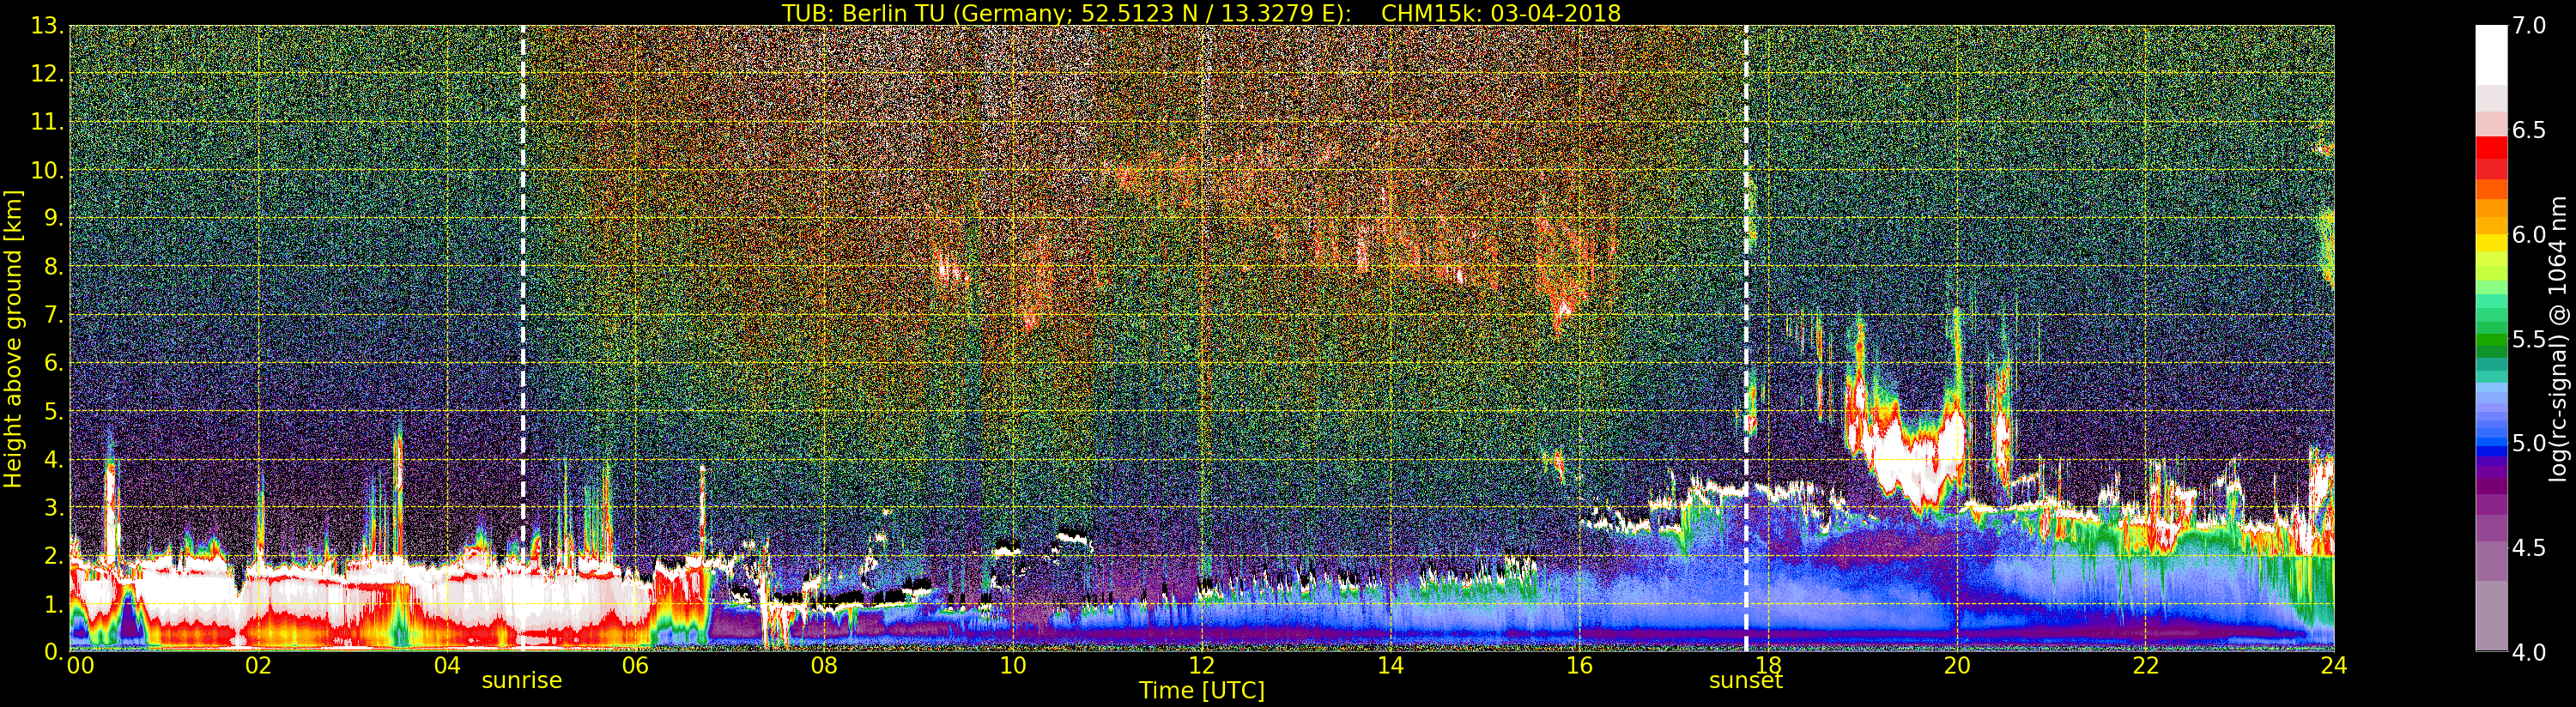2576x707 pixels.
Task: Click time axis tick '14'
Action: coord(1391,665)
